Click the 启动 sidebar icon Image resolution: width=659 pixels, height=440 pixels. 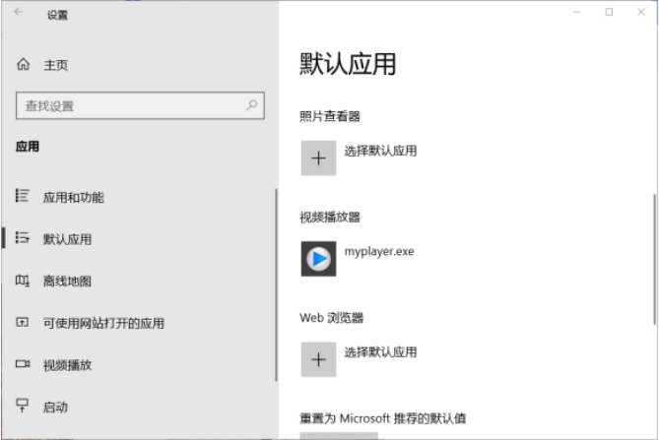[22, 406]
